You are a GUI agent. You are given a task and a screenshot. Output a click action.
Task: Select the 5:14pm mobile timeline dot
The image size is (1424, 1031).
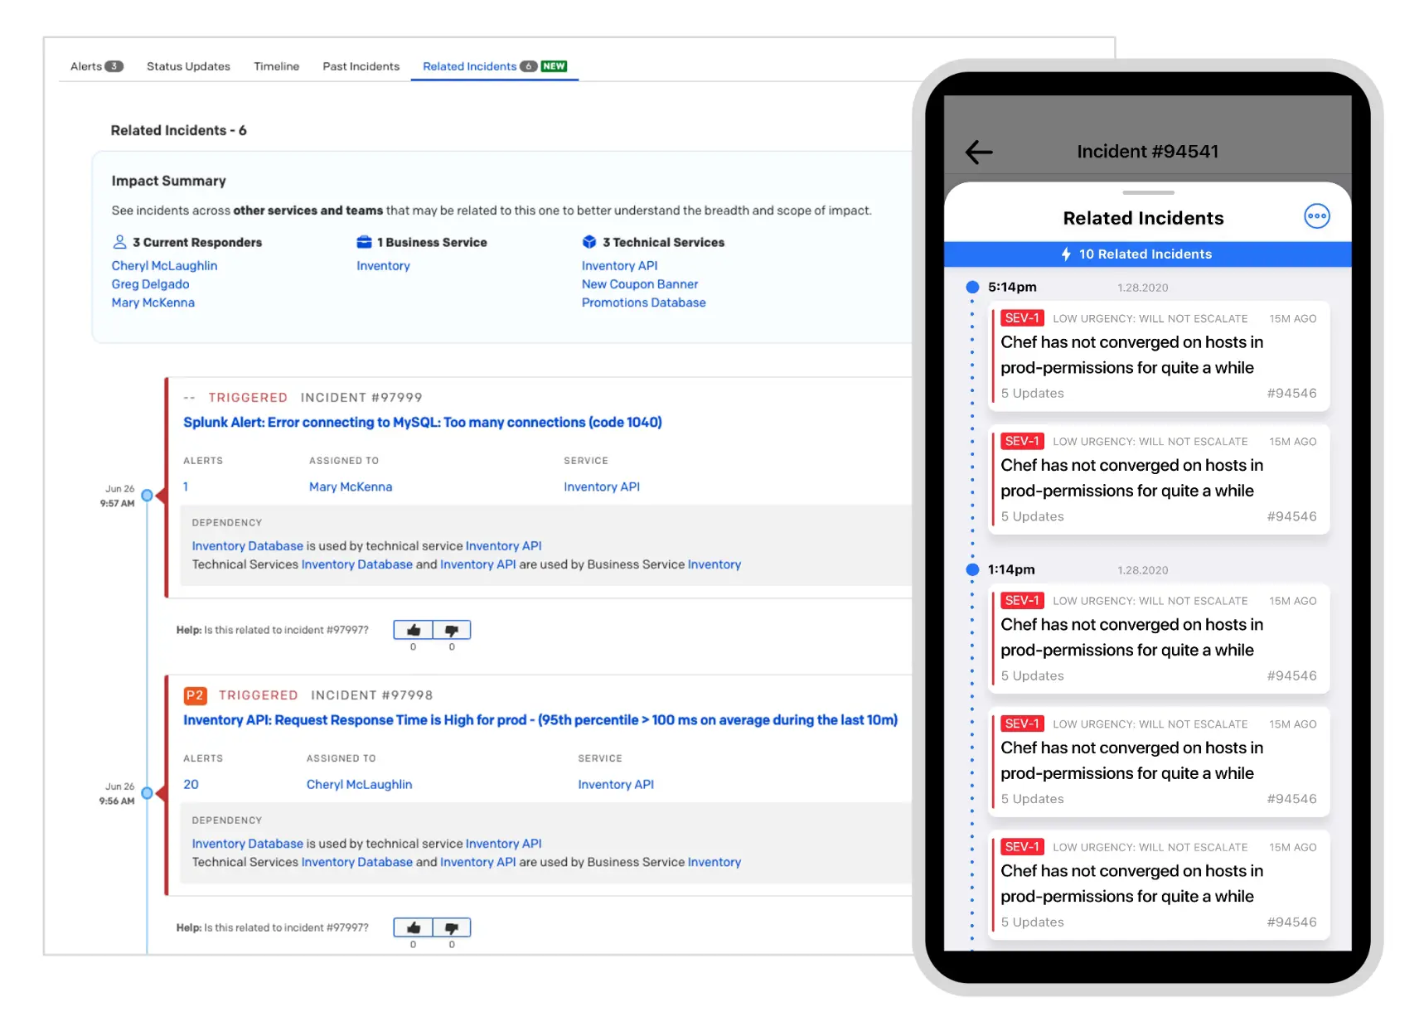tap(972, 288)
